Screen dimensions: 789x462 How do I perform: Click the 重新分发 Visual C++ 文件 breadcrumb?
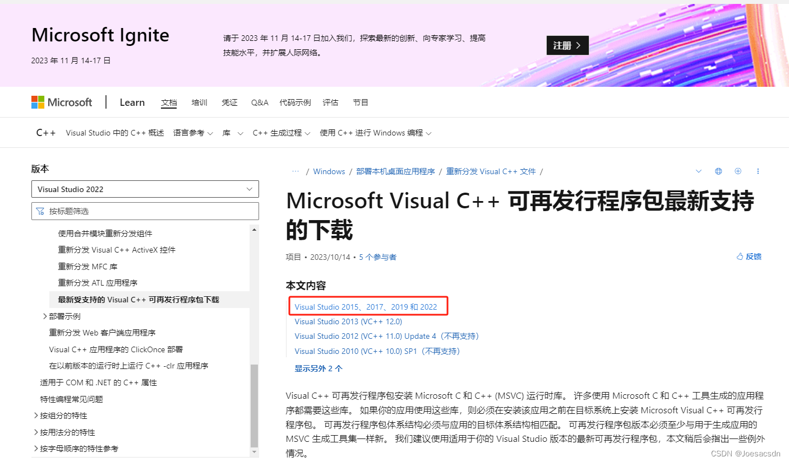[x=491, y=171]
